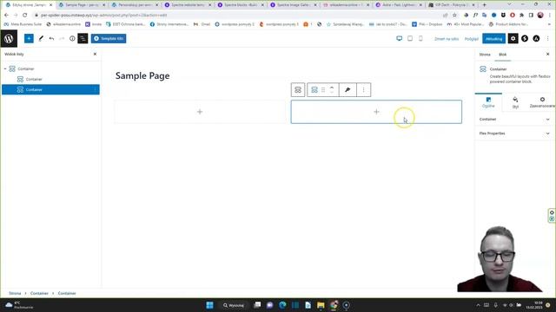
Task: Expand the Container settings panel
Action: click(x=515, y=120)
